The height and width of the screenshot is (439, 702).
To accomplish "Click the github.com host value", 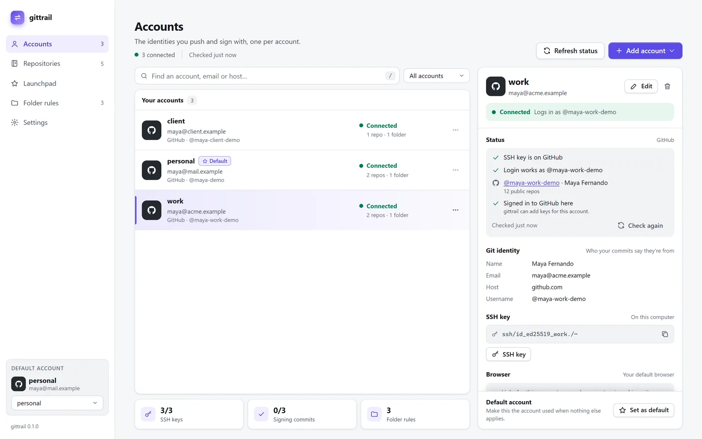I will click(x=547, y=287).
